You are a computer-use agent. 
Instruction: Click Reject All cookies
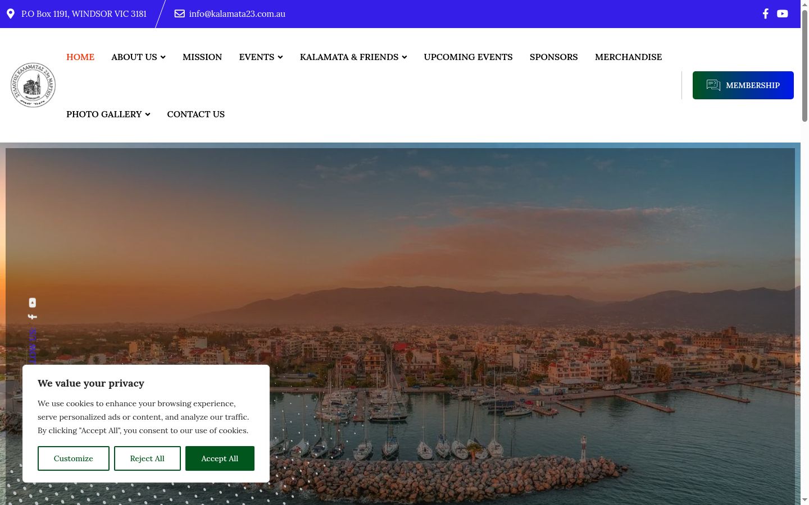pos(147,458)
